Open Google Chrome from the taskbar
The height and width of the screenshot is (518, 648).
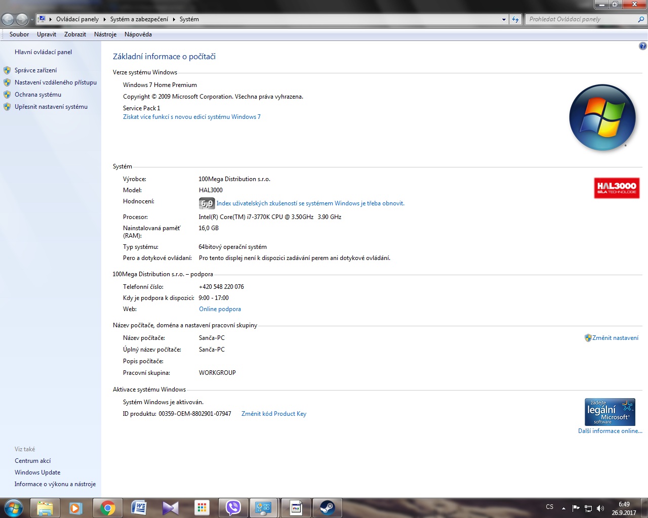[107, 508]
